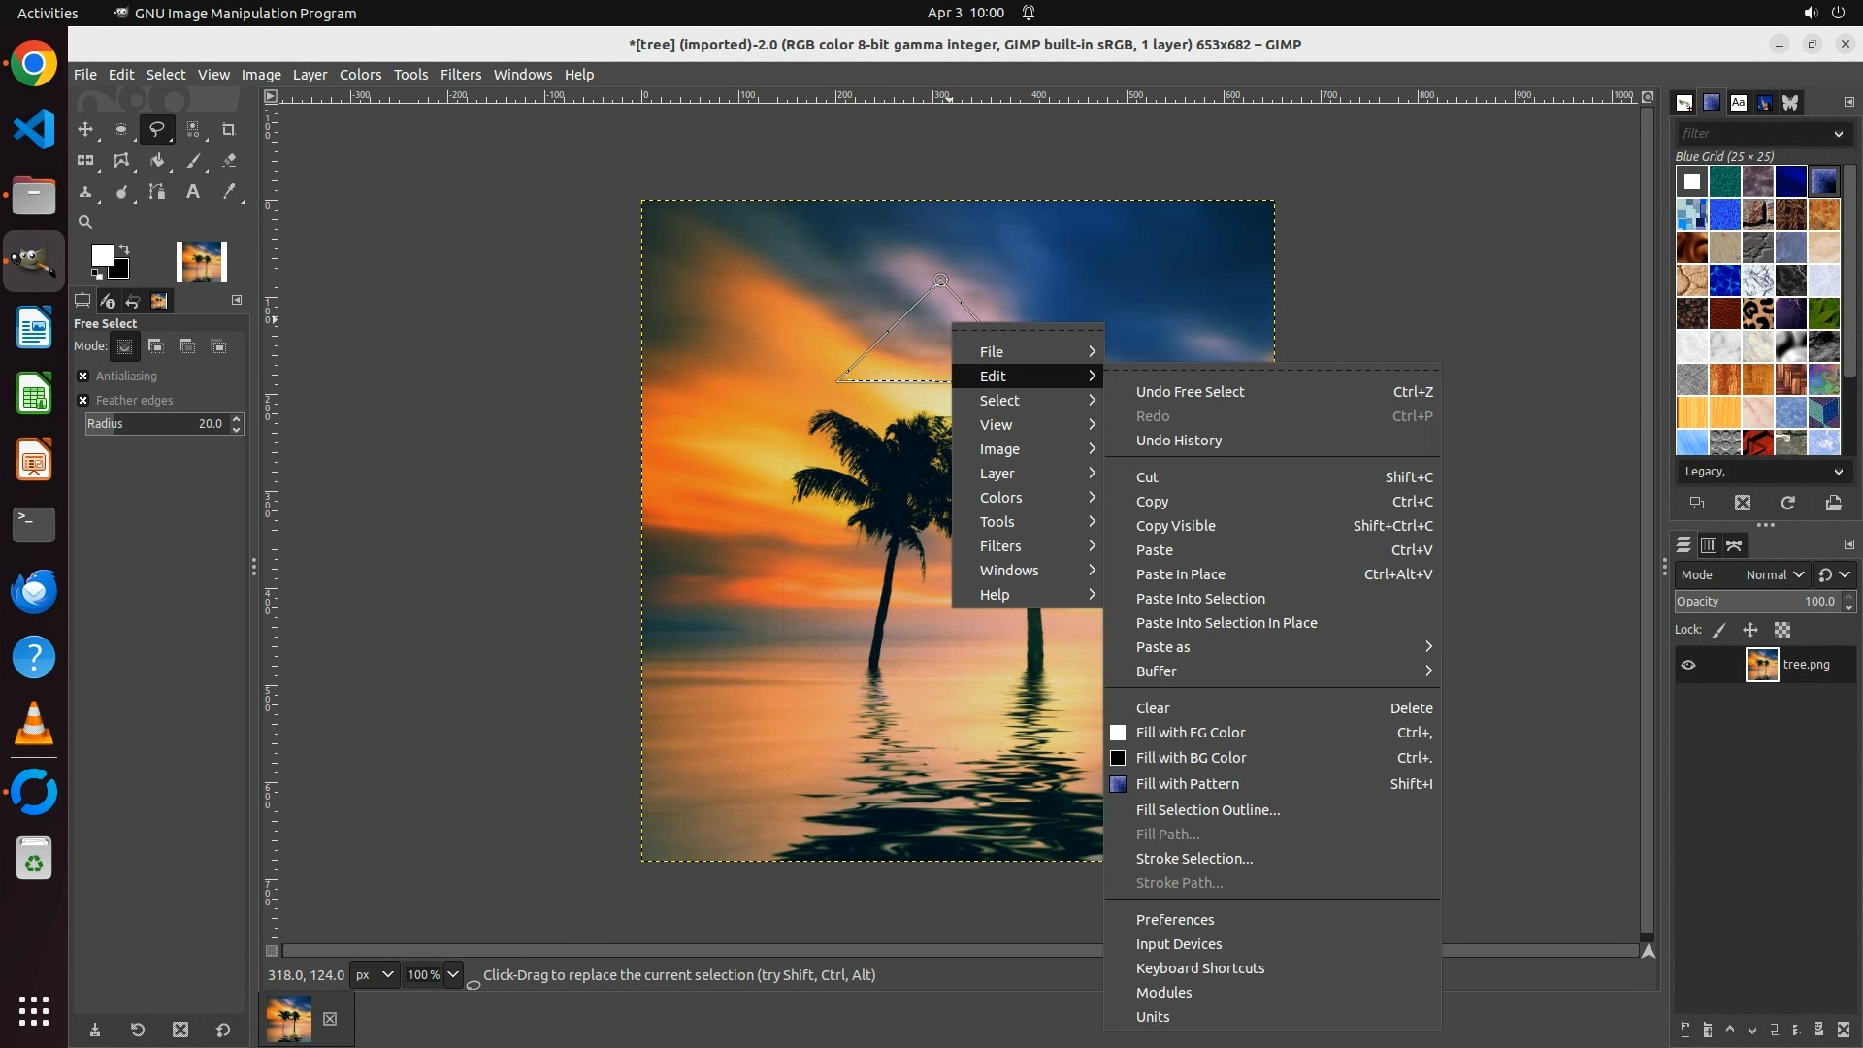
Task: Swap foreground and background colors arrow
Action: (124, 249)
